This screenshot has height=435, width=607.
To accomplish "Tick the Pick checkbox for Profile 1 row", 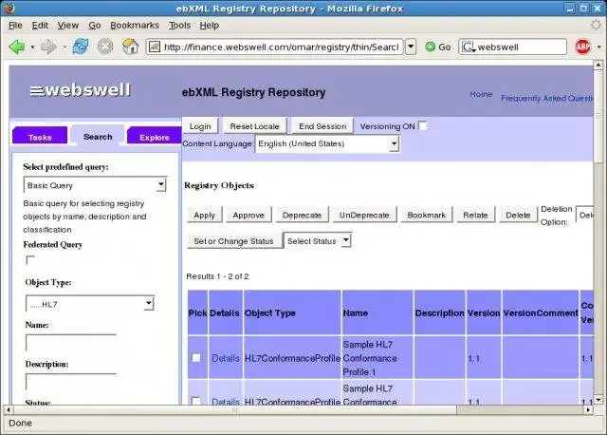I will (196, 357).
